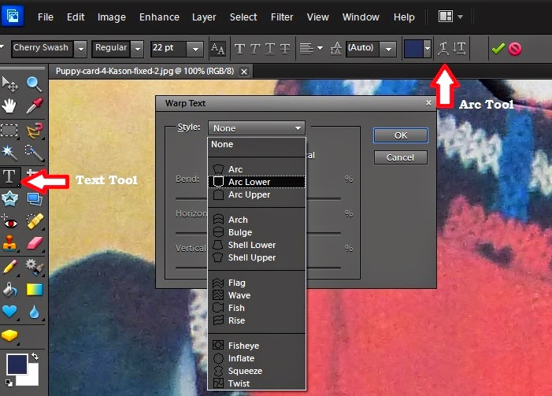Expand the 22 pt font size dropdown
Screen dimensions: 552x396
(195, 49)
